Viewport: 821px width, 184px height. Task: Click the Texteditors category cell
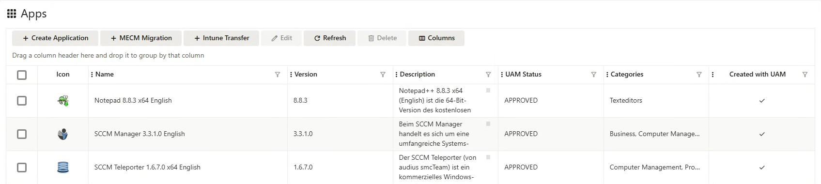[626, 101]
